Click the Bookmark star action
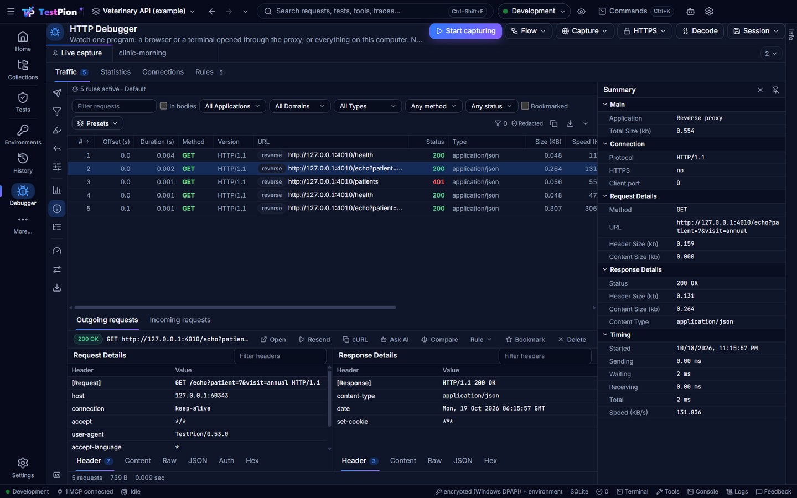Viewport: 797px width, 498px height. pos(525,340)
